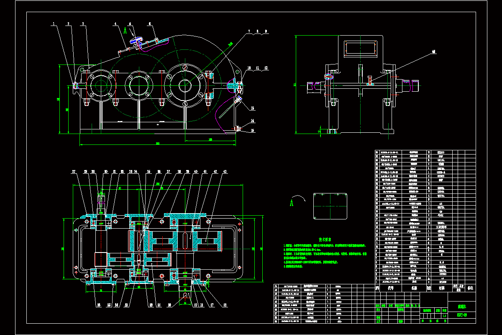The height and width of the screenshot is (335, 502).
Task: Click callout number 30 above the top view
Action: click(x=106, y=172)
